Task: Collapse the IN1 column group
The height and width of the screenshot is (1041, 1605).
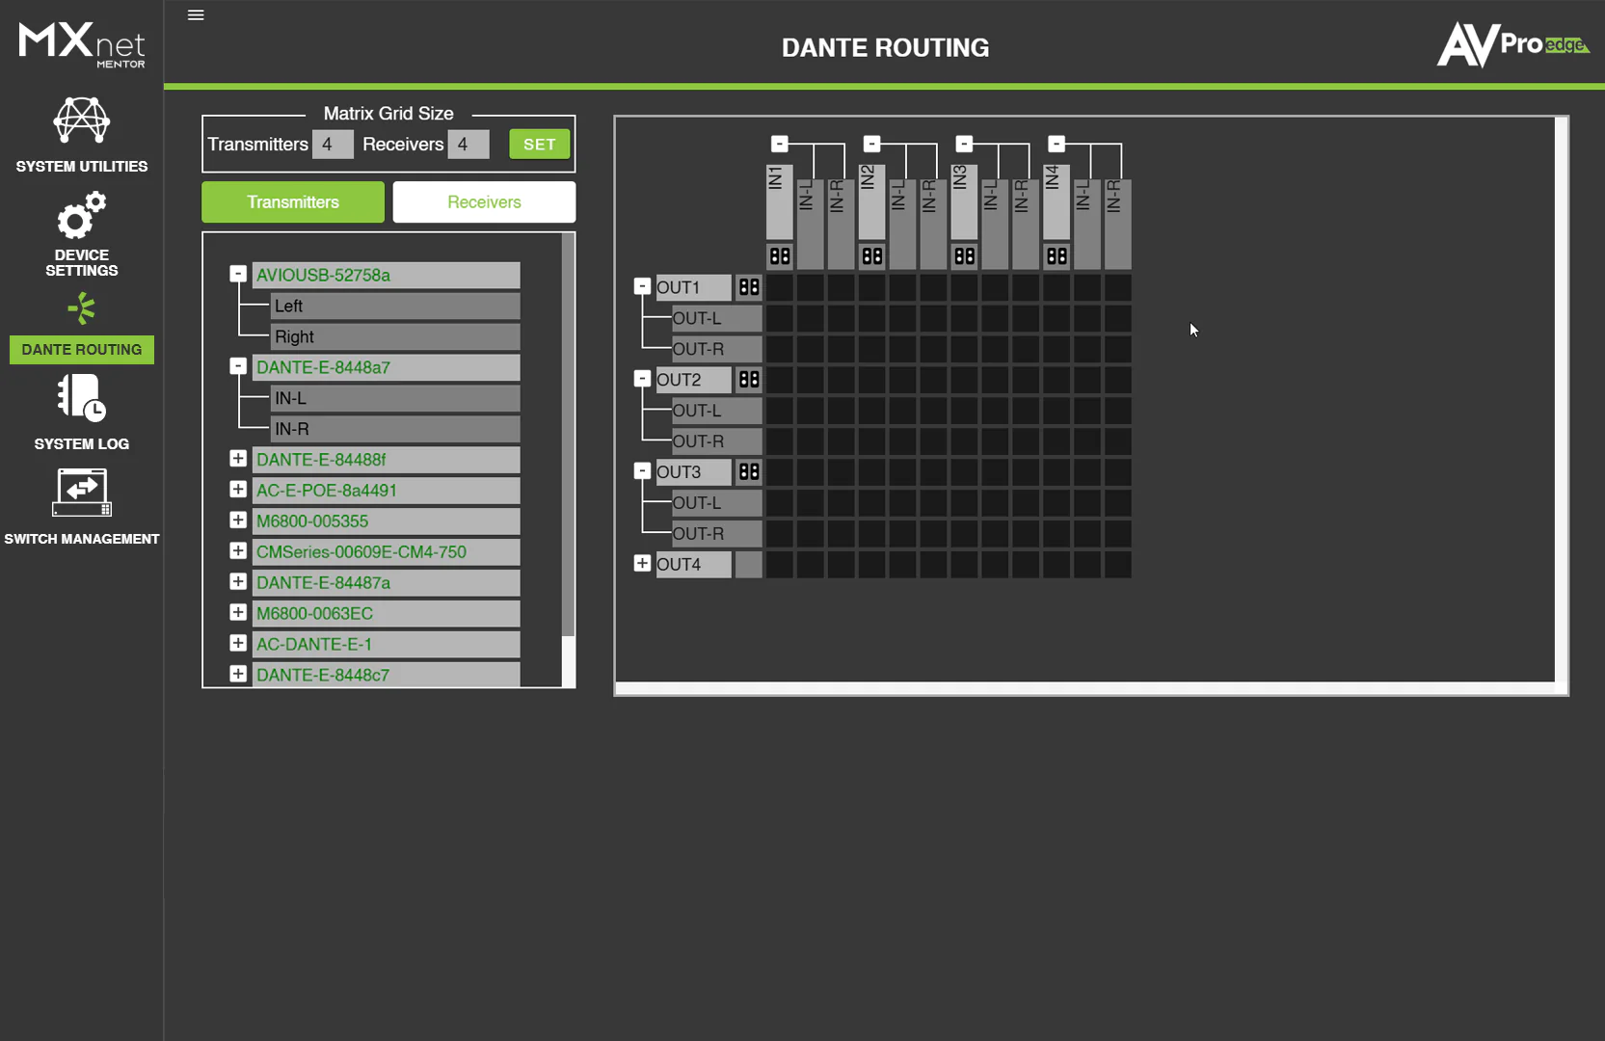Action: coord(780,144)
